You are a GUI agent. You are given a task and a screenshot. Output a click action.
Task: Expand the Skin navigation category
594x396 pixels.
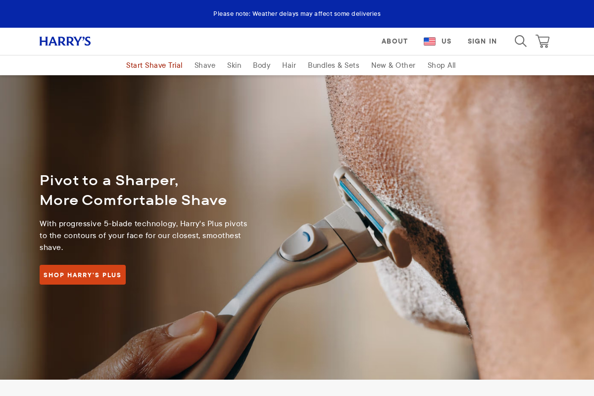(234, 65)
